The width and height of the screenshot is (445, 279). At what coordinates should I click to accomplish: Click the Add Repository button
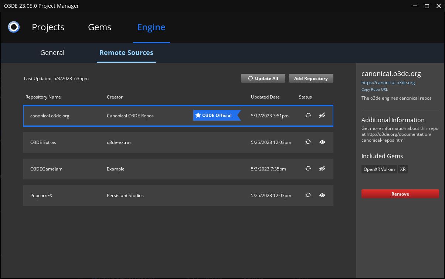point(311,78)
